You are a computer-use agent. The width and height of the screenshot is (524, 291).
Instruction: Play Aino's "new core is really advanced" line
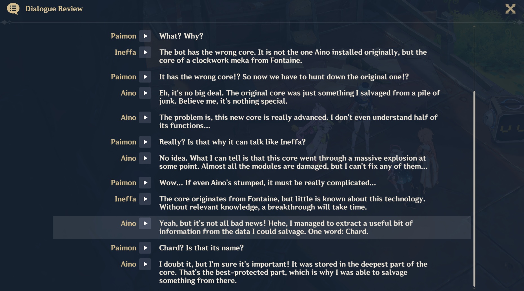pyautogui.click(x=145, y=117)
